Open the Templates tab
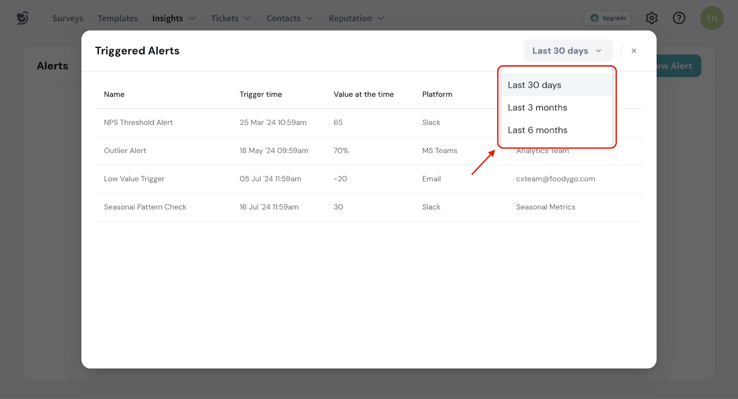 pos(118,18)
